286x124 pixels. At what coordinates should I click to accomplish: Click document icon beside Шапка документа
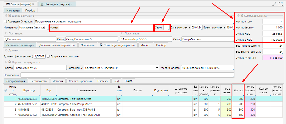(x=10, y=16)
